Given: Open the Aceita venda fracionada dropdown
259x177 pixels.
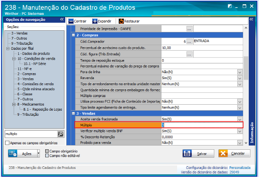Looking at the screenshot, I should pos(240,119).
